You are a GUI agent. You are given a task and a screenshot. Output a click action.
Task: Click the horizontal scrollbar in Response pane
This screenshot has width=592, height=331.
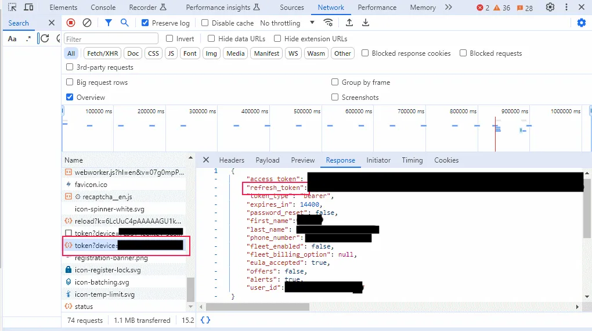click(258, 307)
